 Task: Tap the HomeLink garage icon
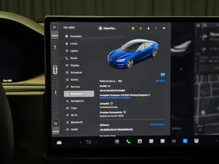[x=141, y=28]
